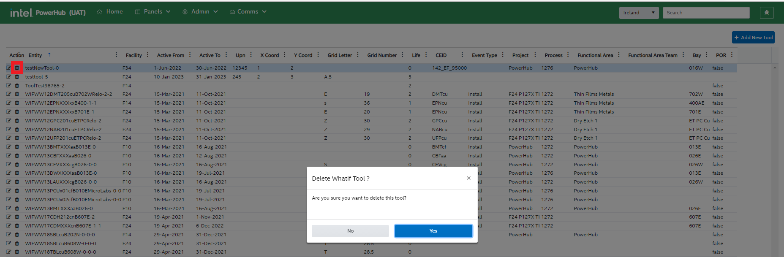This screenshot has height=257, width=784.
Task: Open the Admin dropdown menu
Action: click(x=200, y=12)
